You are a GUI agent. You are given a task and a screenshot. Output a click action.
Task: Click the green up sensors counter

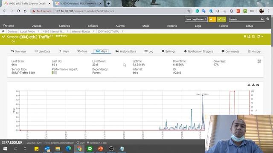point(222,19)
